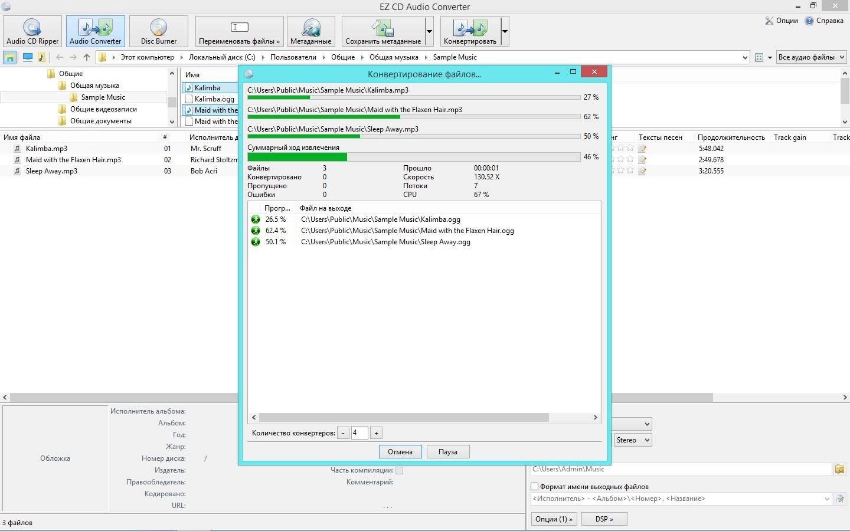Open the view mode dropdown arrow
850x531 pixels.
(770, 57)
